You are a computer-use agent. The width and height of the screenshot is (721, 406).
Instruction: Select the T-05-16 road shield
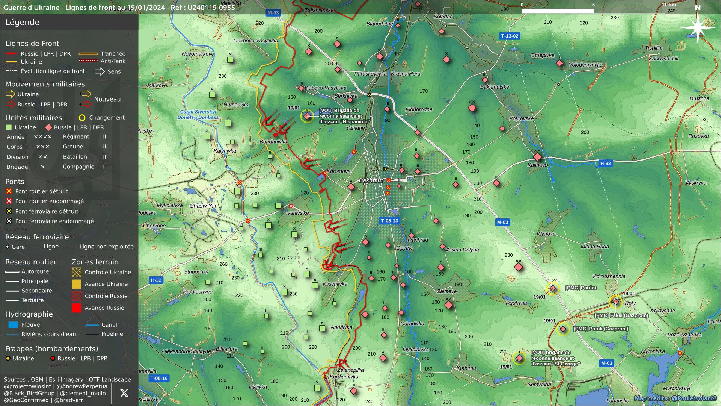159,378
